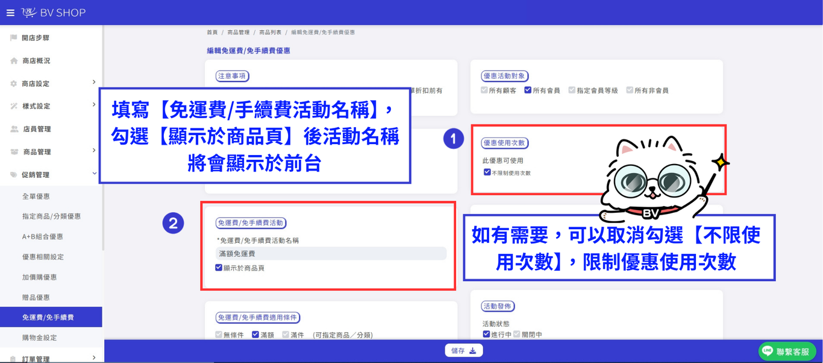Uncheck the 不限制使用次數 checkbox

tap(487, 172)
